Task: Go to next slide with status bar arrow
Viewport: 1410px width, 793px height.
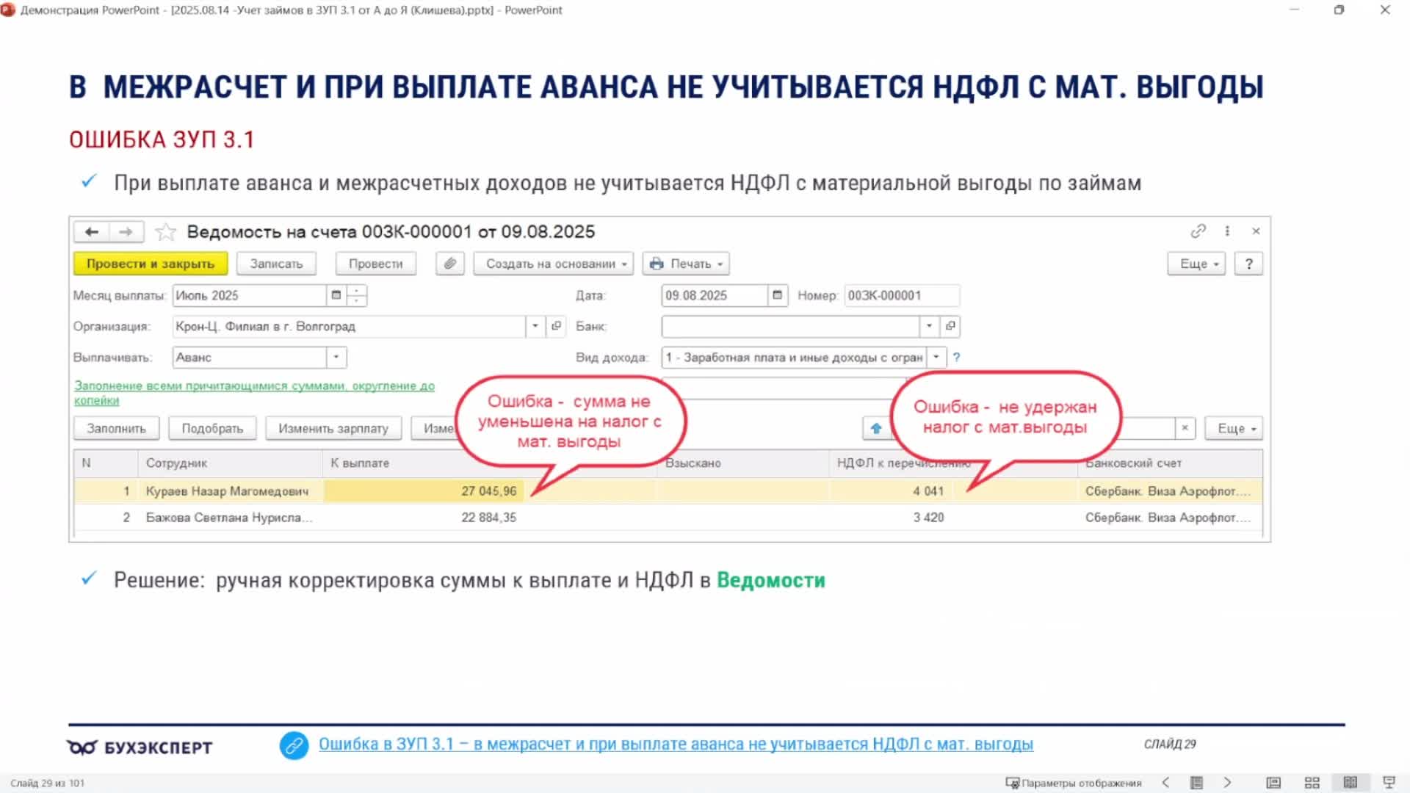Action: (1227, 783)
